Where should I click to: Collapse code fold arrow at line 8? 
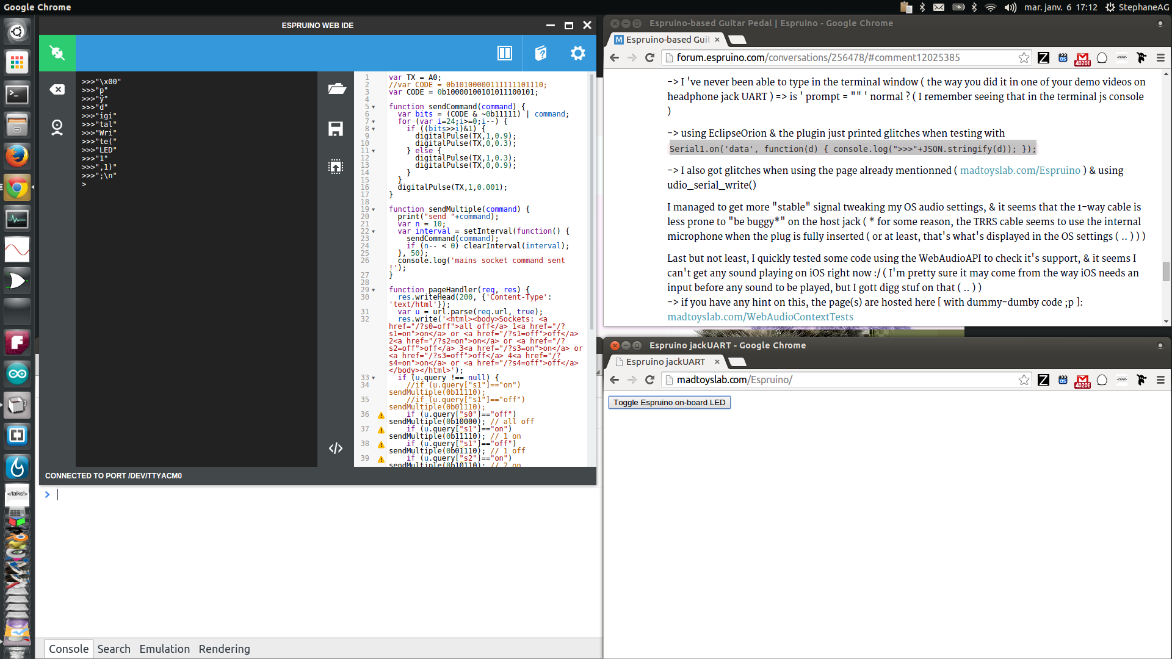(373, 129)
